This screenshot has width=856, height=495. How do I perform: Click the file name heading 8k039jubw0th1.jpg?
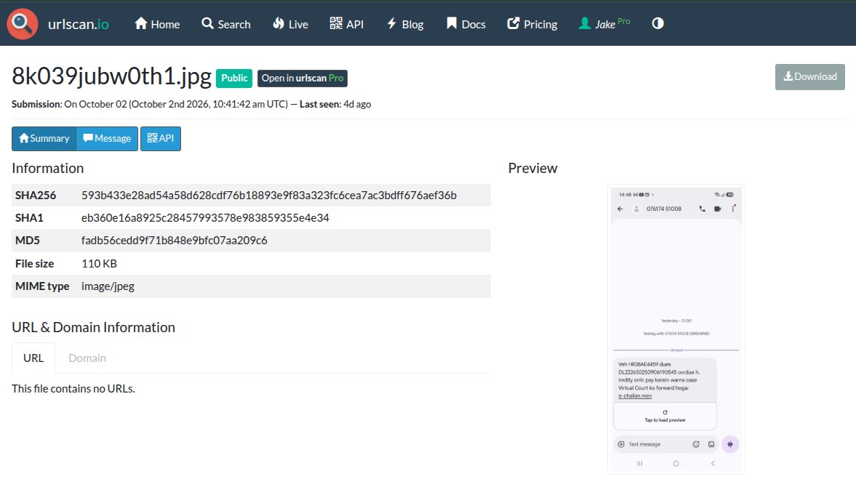112,76
